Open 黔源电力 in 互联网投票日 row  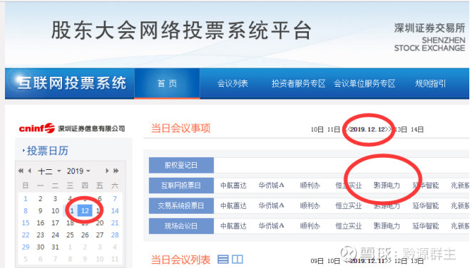(387, 186)
